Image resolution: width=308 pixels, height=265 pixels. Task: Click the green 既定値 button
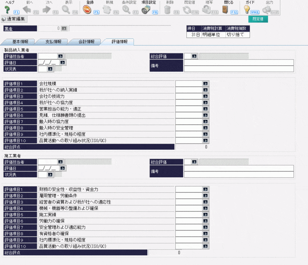(x=258, y=19)
